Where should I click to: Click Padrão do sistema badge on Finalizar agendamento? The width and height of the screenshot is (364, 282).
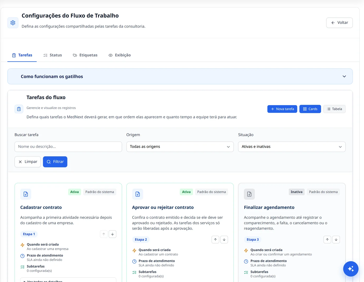pyautogui.click(x=323, y=192)
